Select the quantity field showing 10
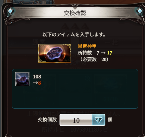Image resolution: width=145 pixels, height=137 pixels. click(76, 120)
